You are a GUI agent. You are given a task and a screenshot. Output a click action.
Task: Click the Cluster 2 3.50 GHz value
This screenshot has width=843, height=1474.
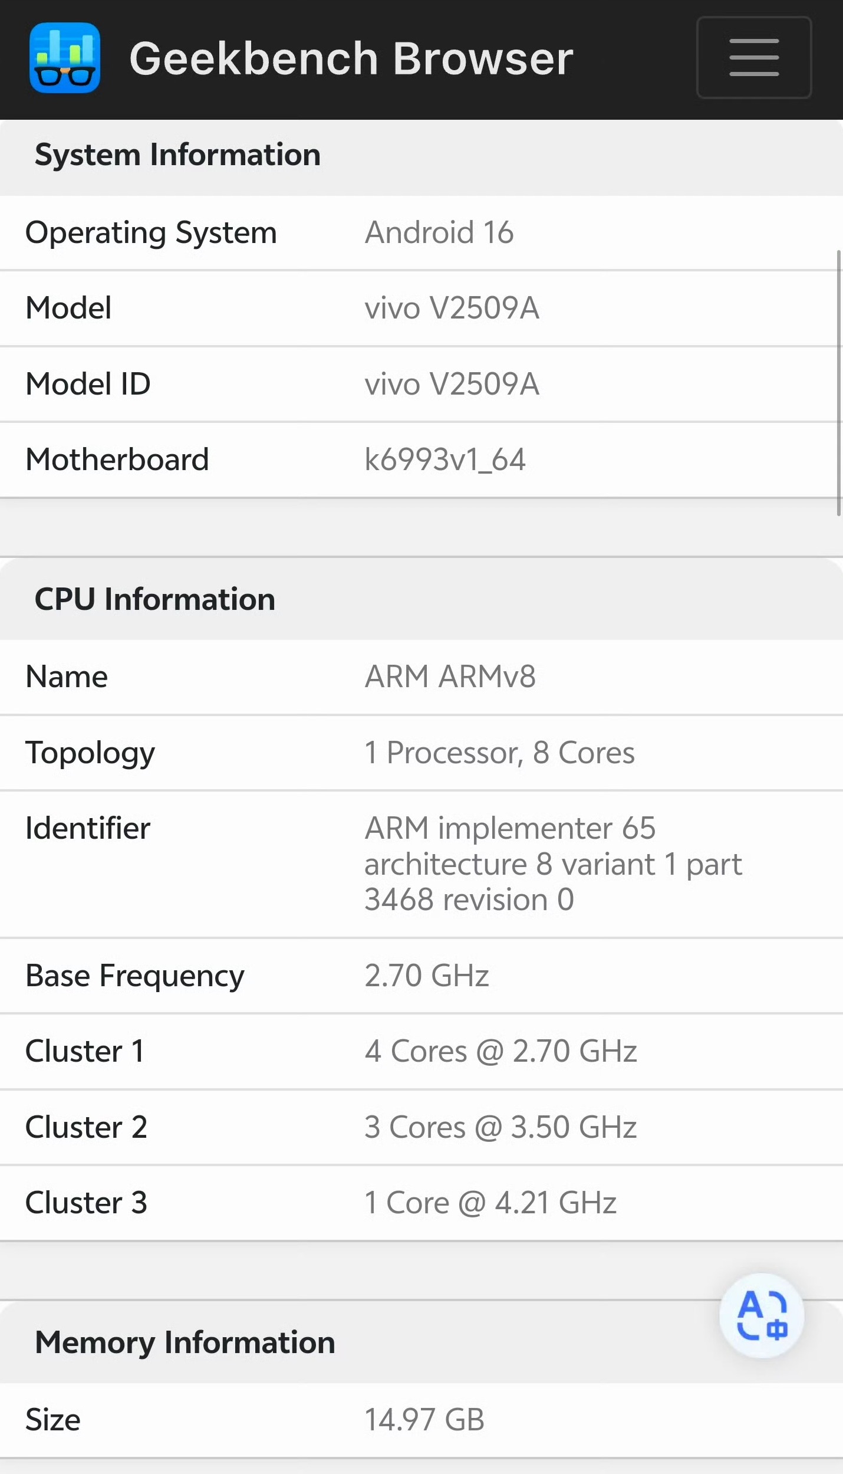[x=500, y=1128]
